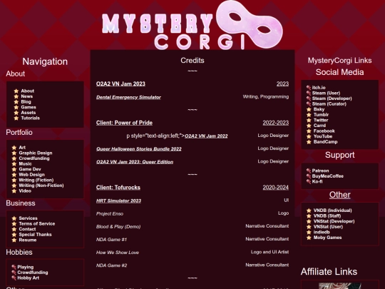Screen dimensions: 385x289
Task: Click the MysteryCorgi mask logo
Action: (x=250, y=24)
